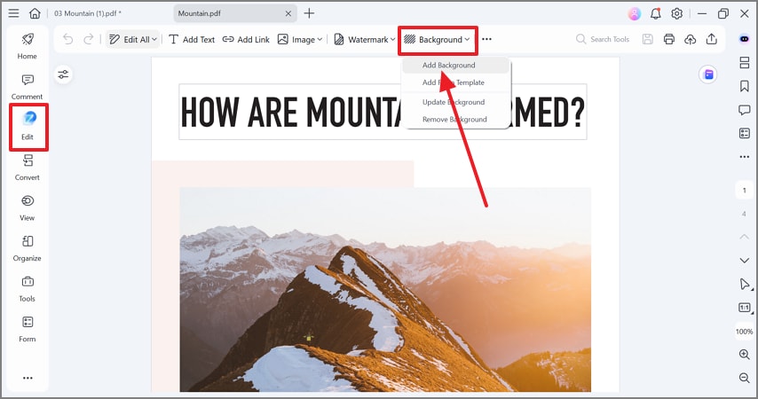
Task: Select Add Background menu item
Action: (456, 66)
